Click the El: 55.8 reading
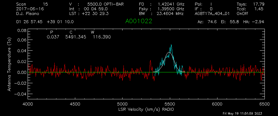The height and width of the screenshot is (116, 278). [x=230, y=22]
